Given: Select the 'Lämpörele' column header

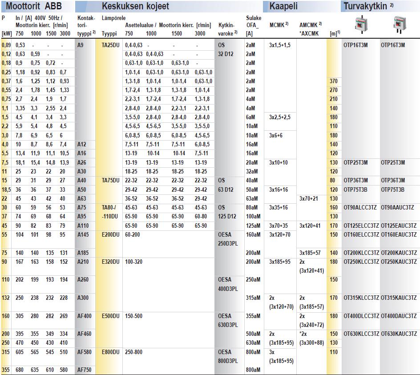Looking at the screenshot, I should 113,18.
